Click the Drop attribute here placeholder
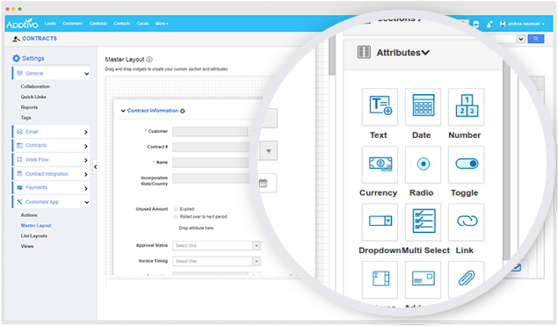Screen dimensions: 558x326 [196, 228]
